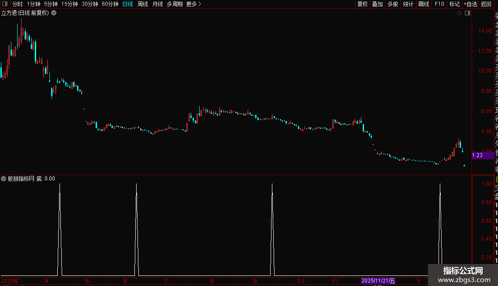Select the 15分钟 period tab
Image resolution: width=498 pixels, height=286 pixels.
pos(70,4)
